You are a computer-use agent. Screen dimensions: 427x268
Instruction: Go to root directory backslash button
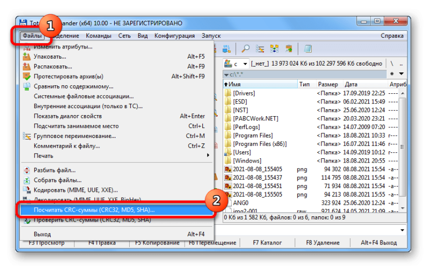pyautogui.click(x=392, y=63)
